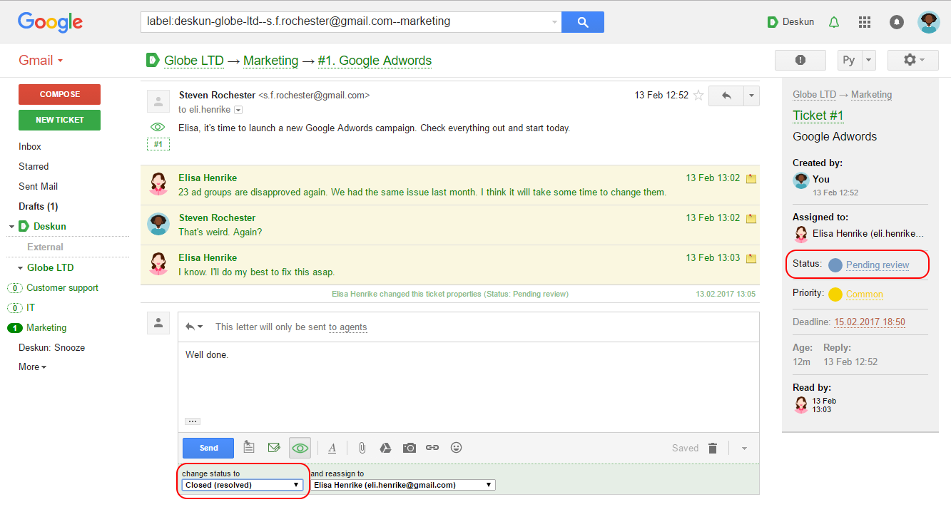Click the COMPOSE button
This screenshot has width=951, height=507.
click(59, 94)
